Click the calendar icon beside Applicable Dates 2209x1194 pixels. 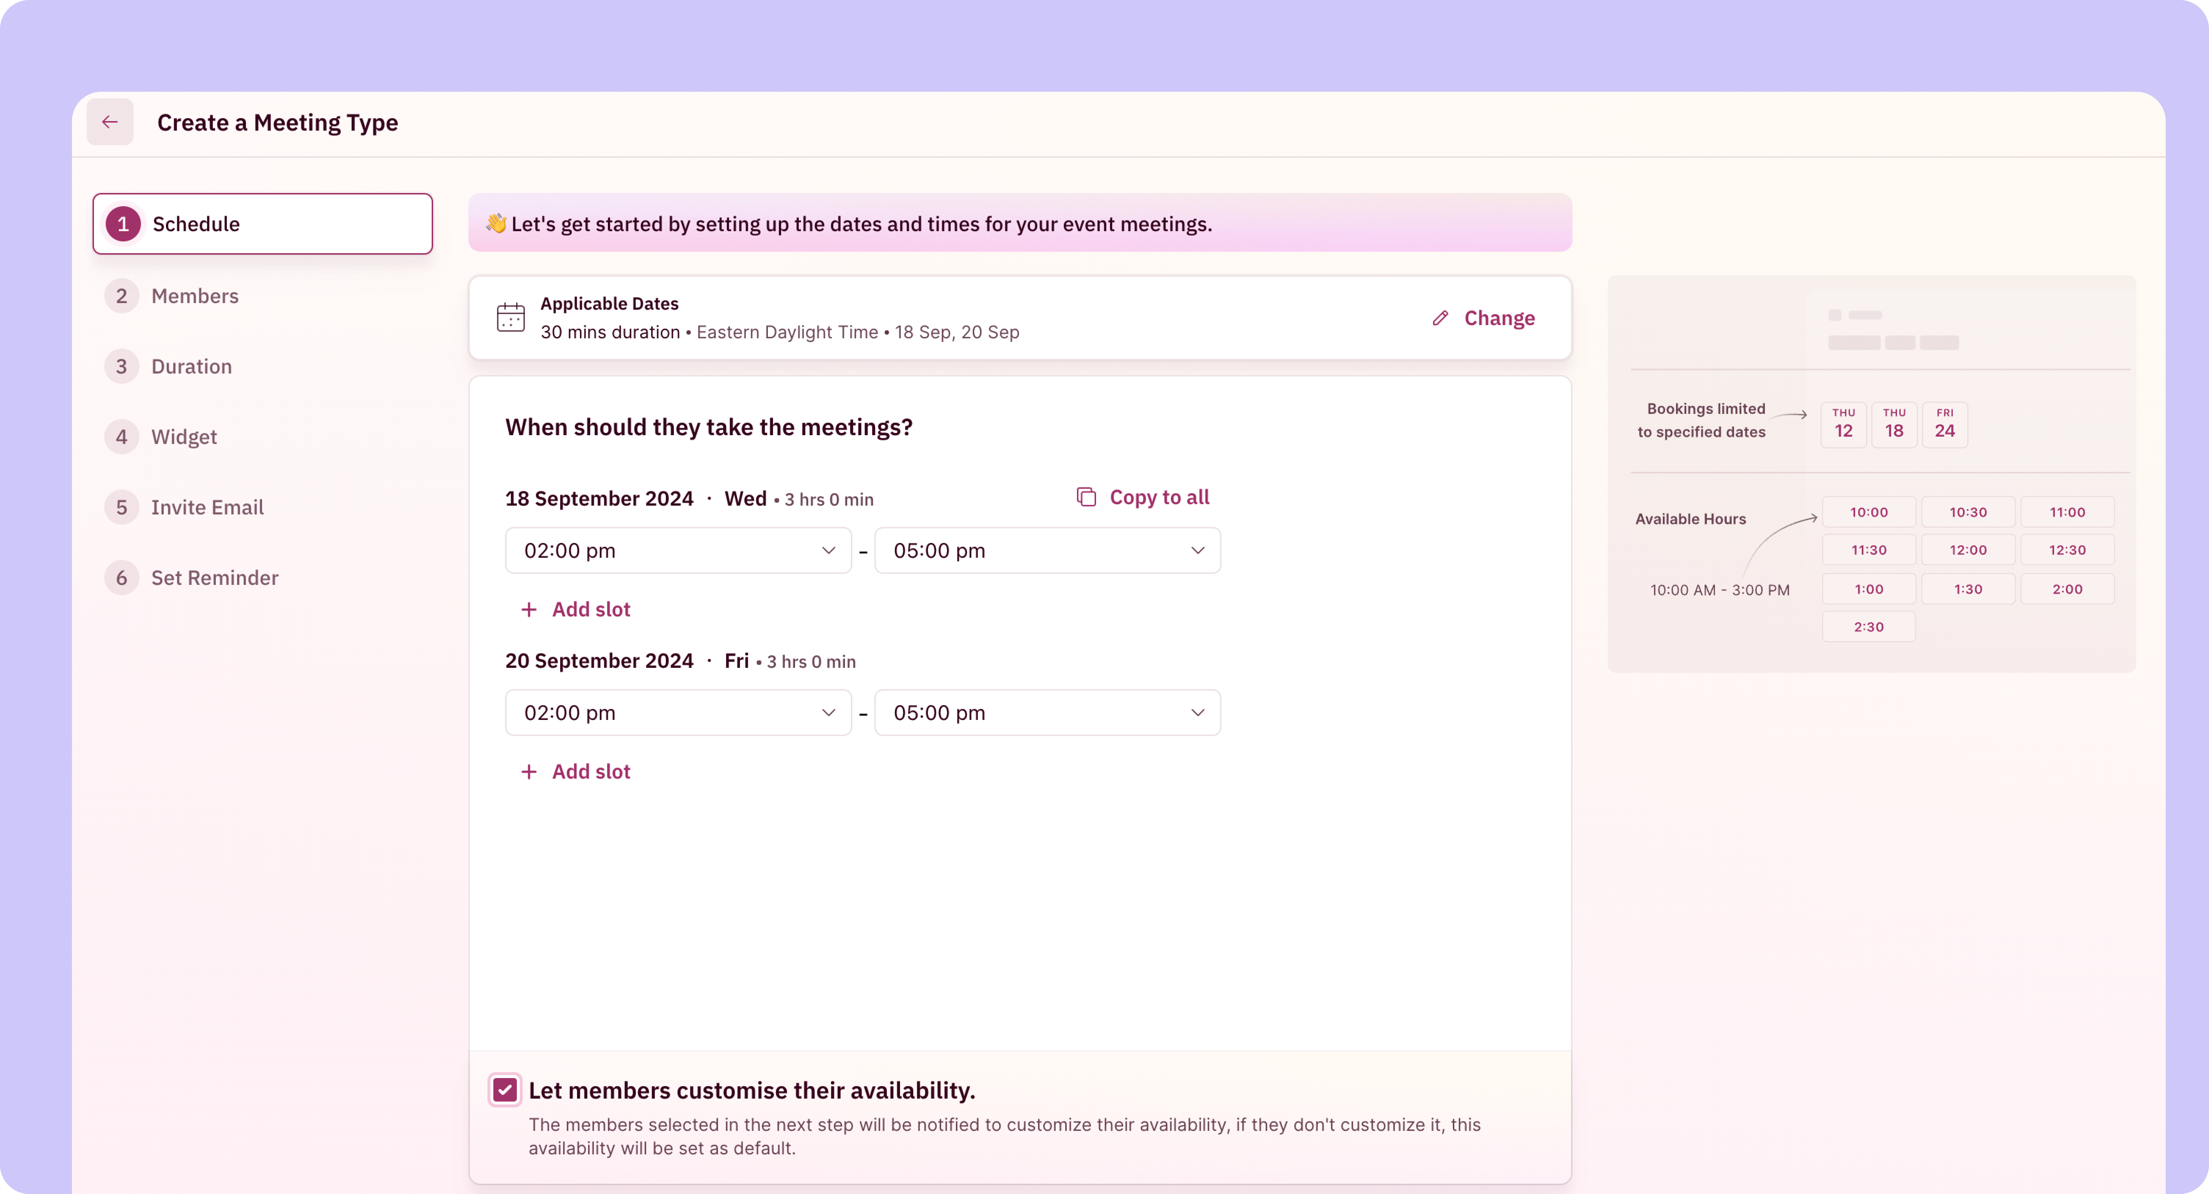coord(510,317)
